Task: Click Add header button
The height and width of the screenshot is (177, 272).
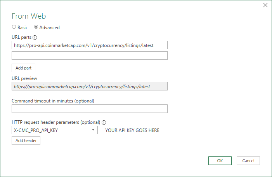Action: [x=26, y=141]
